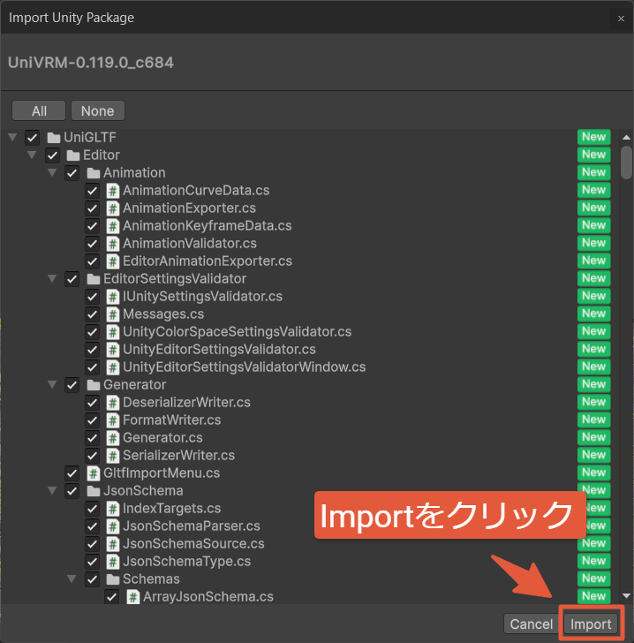Collapse the Animation folder
The height and width of the screenshot is (643, 634).
point(52,172)
